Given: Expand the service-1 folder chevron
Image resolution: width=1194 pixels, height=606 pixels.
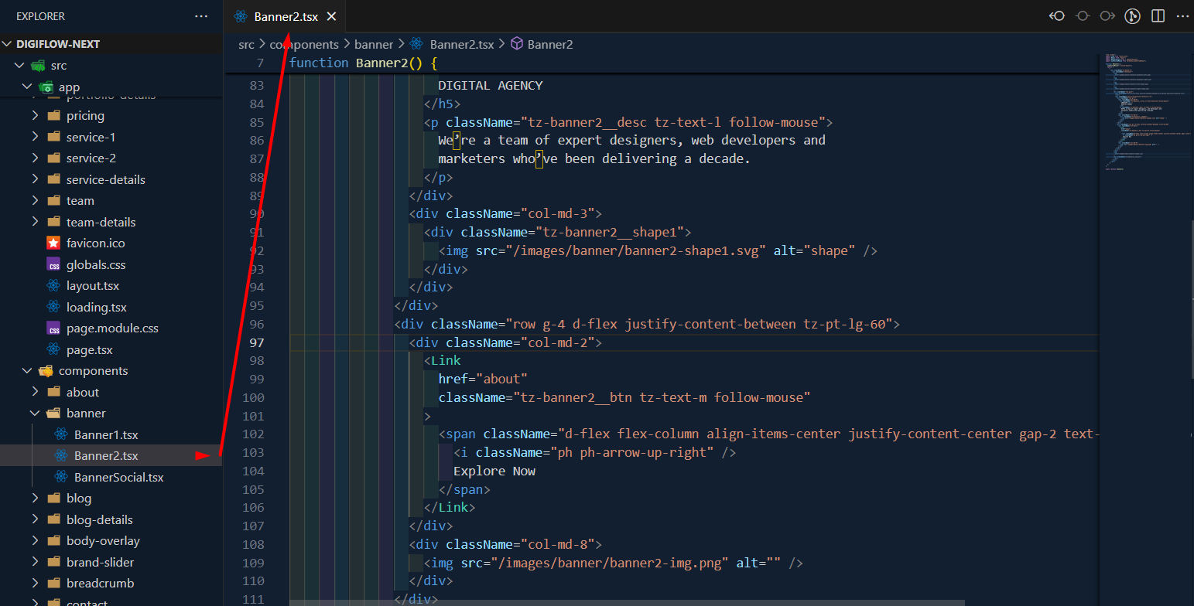Looking at the screenshot, I should coord(36,137).
